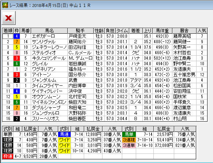
Task: Select horse name ダブルシャープ
Action: 46,108
